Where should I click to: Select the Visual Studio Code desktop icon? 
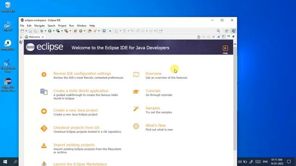point(8,65)
